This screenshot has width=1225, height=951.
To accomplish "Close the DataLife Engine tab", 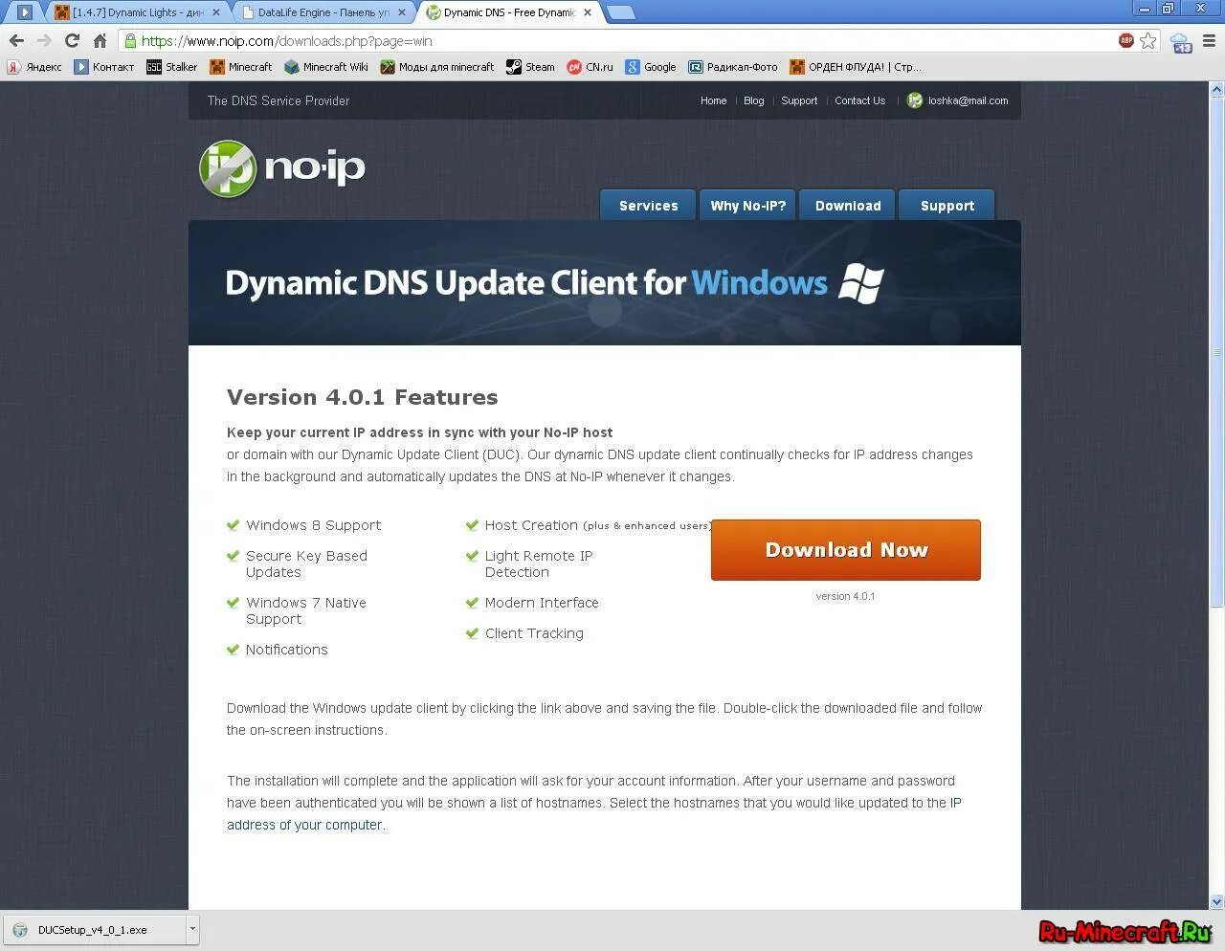I will [x=402, y=12].
